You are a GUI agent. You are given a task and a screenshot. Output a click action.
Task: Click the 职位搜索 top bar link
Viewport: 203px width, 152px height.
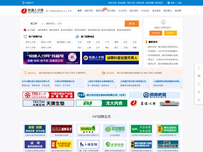click(122, 3)
